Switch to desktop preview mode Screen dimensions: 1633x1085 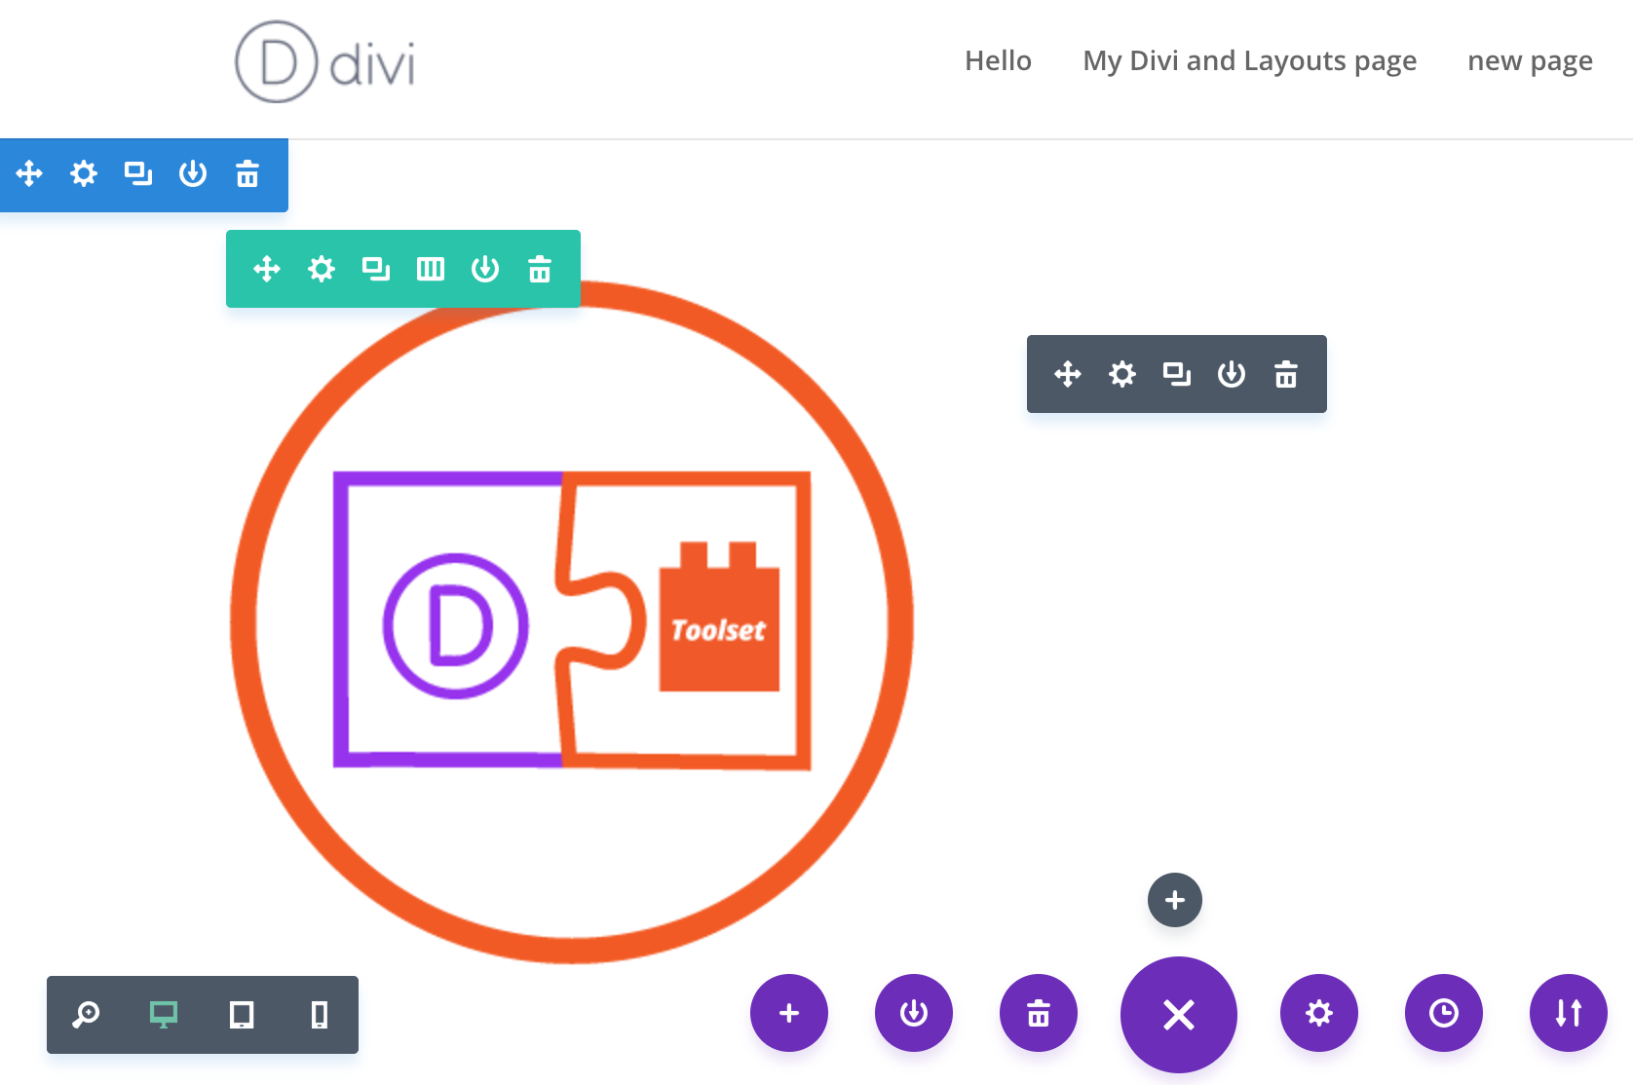pyautogui.click(x=164, y=1015)
